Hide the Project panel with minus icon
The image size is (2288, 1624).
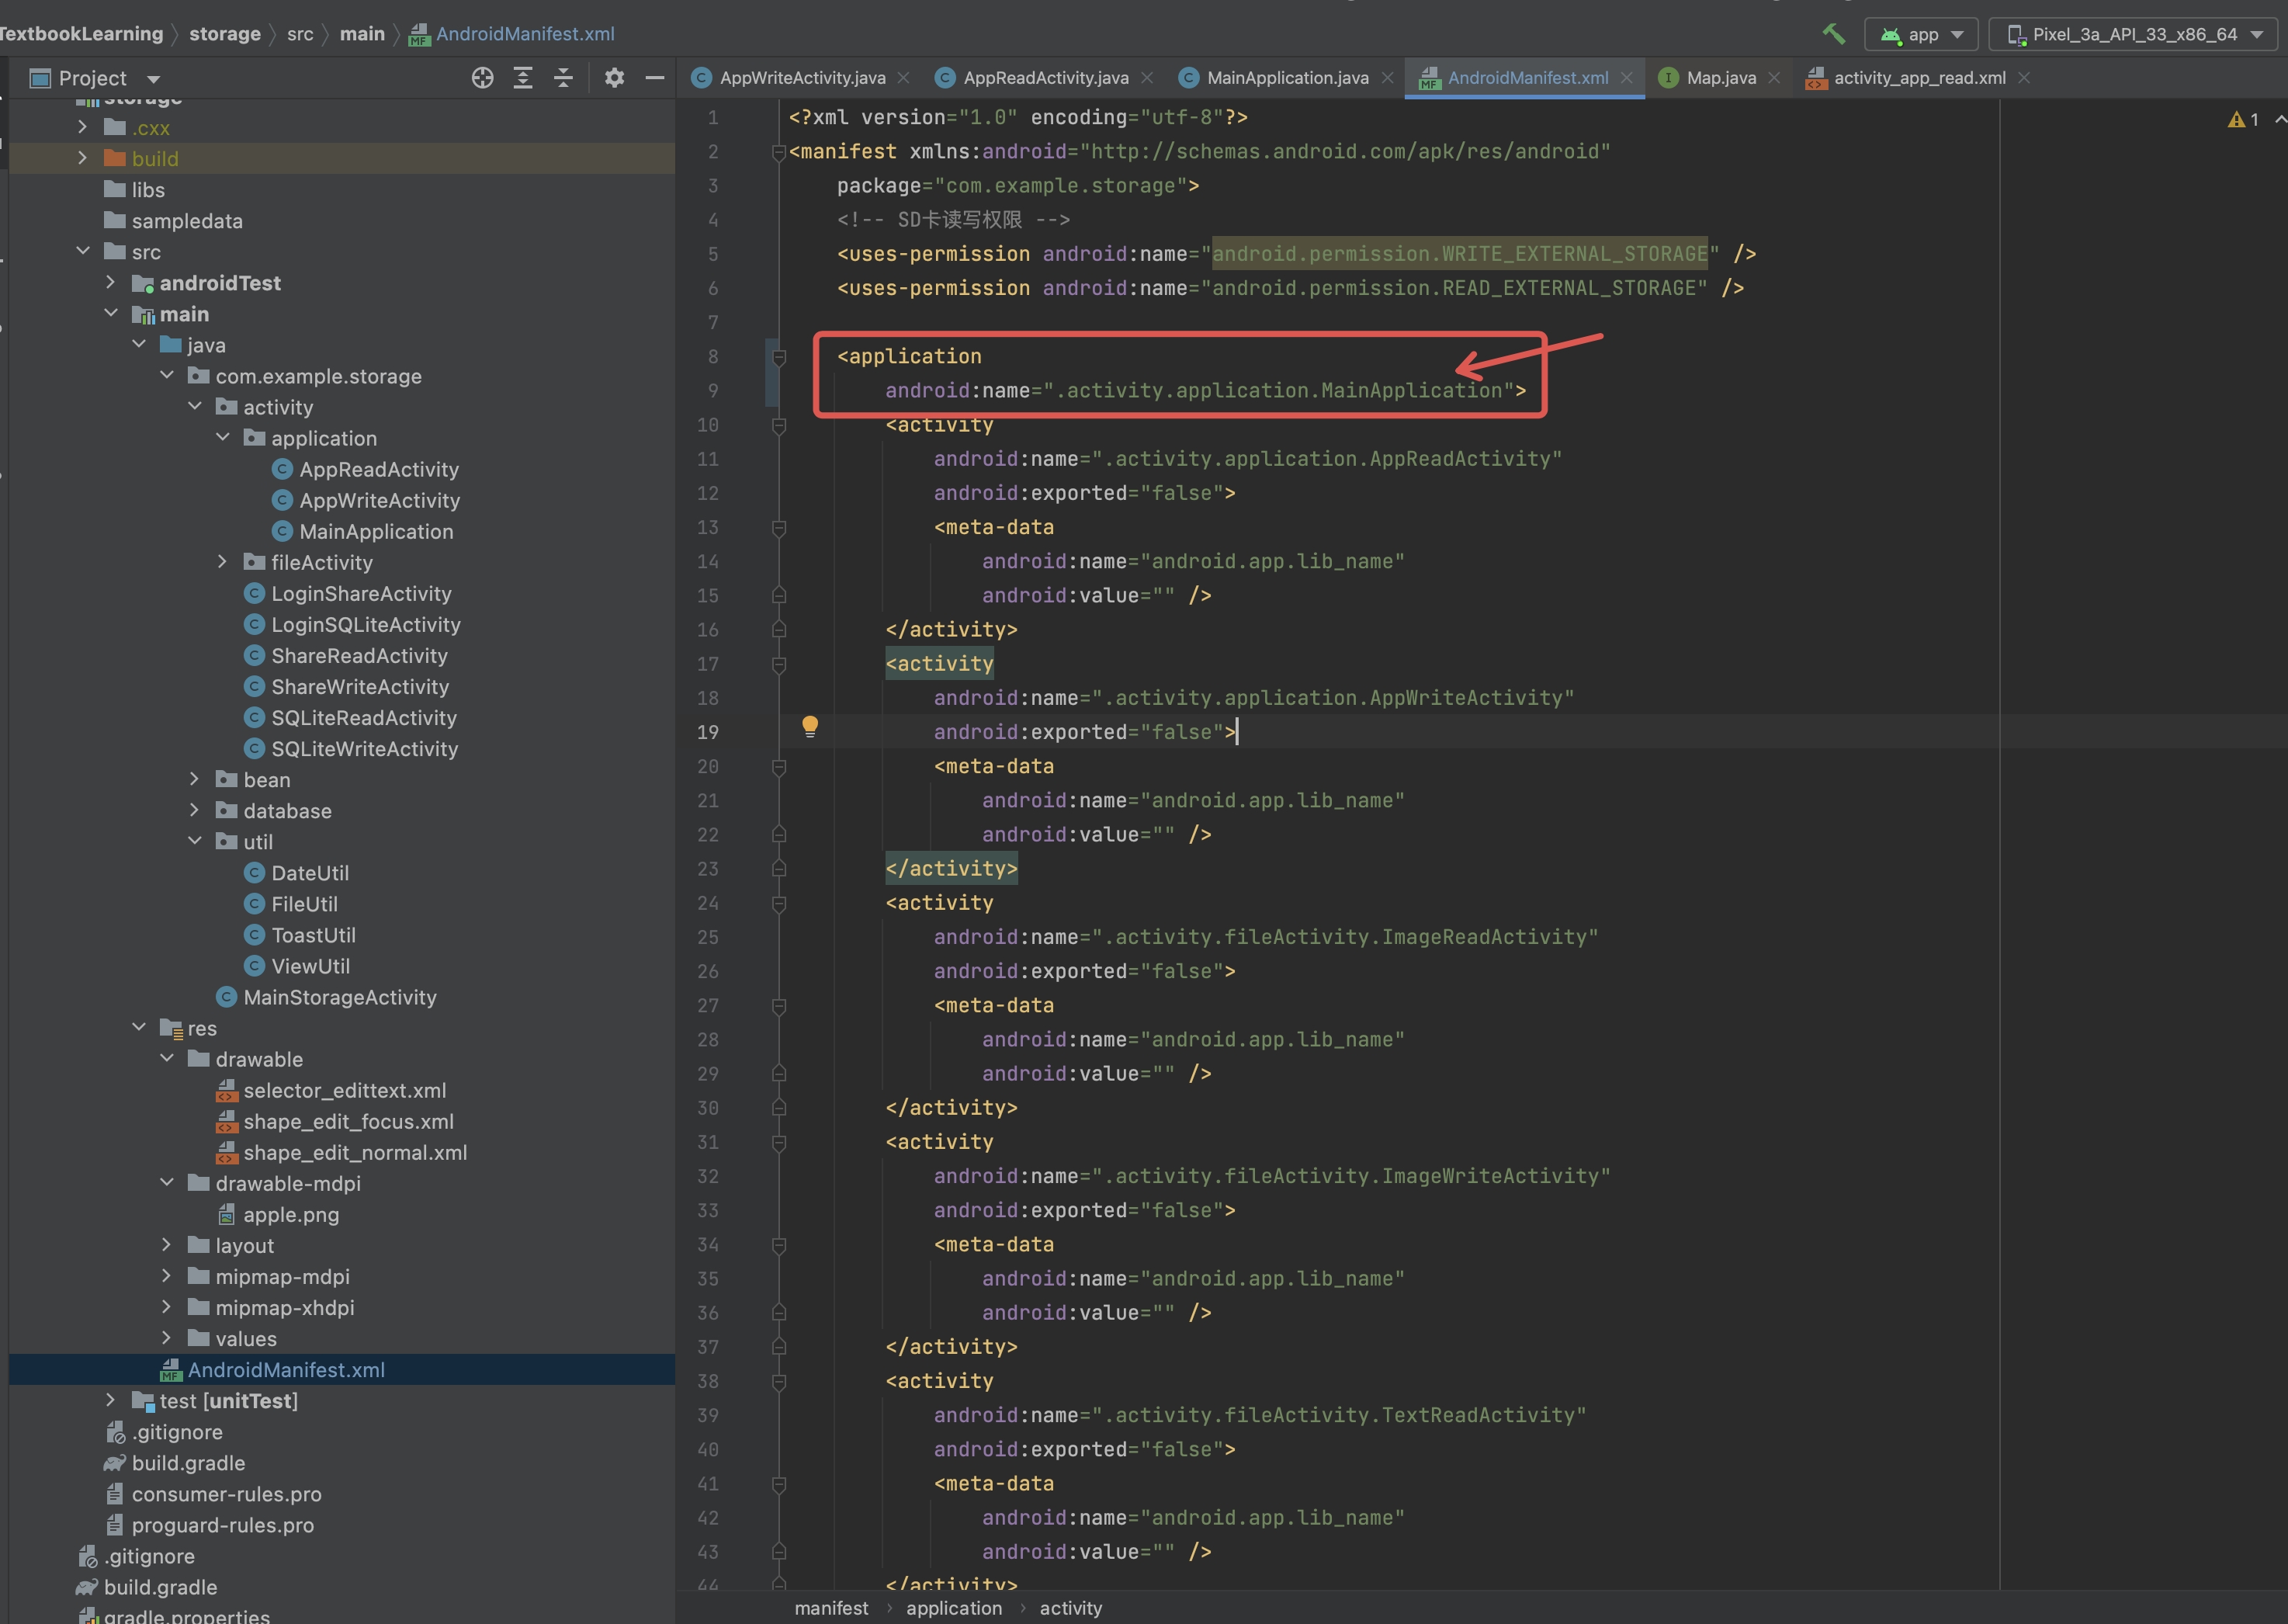(655, 78)
